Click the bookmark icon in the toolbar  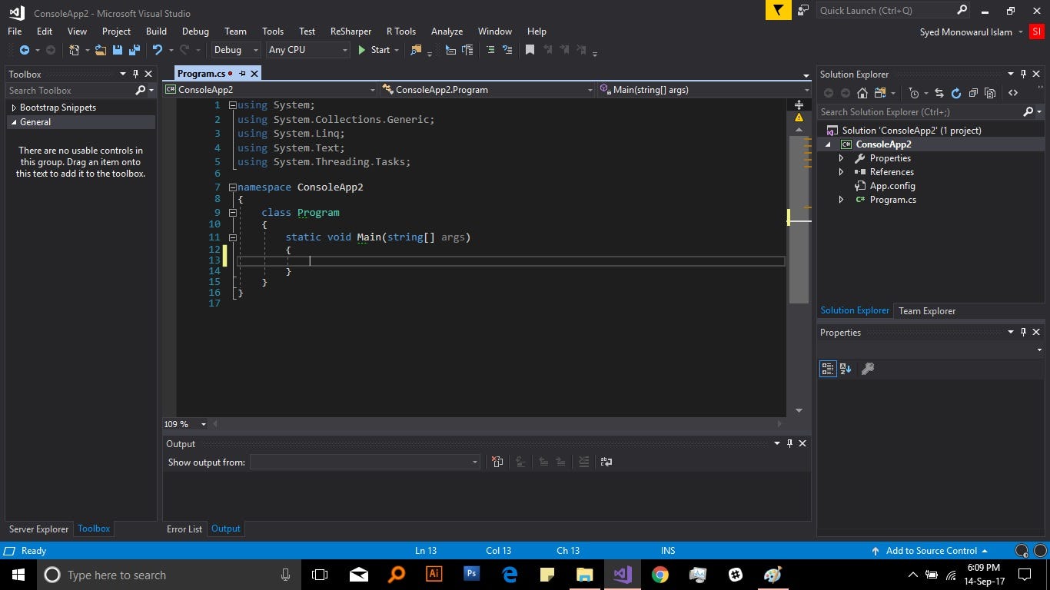(x=530, y=50)
